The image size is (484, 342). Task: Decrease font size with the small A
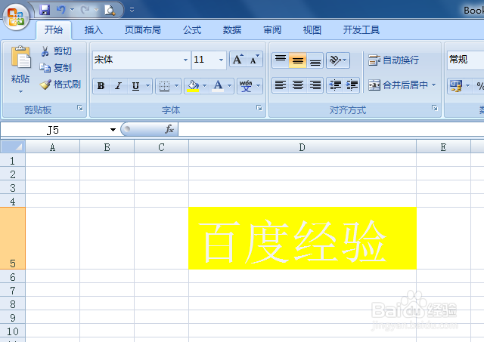(255, 60)
